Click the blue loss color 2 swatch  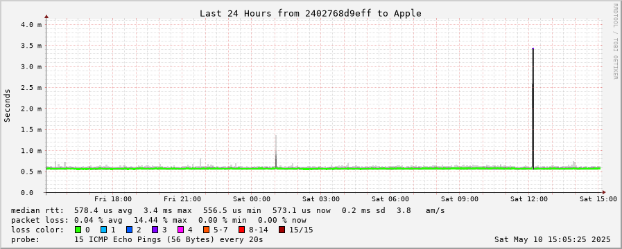pyautogui.click(x=129, y=230)
